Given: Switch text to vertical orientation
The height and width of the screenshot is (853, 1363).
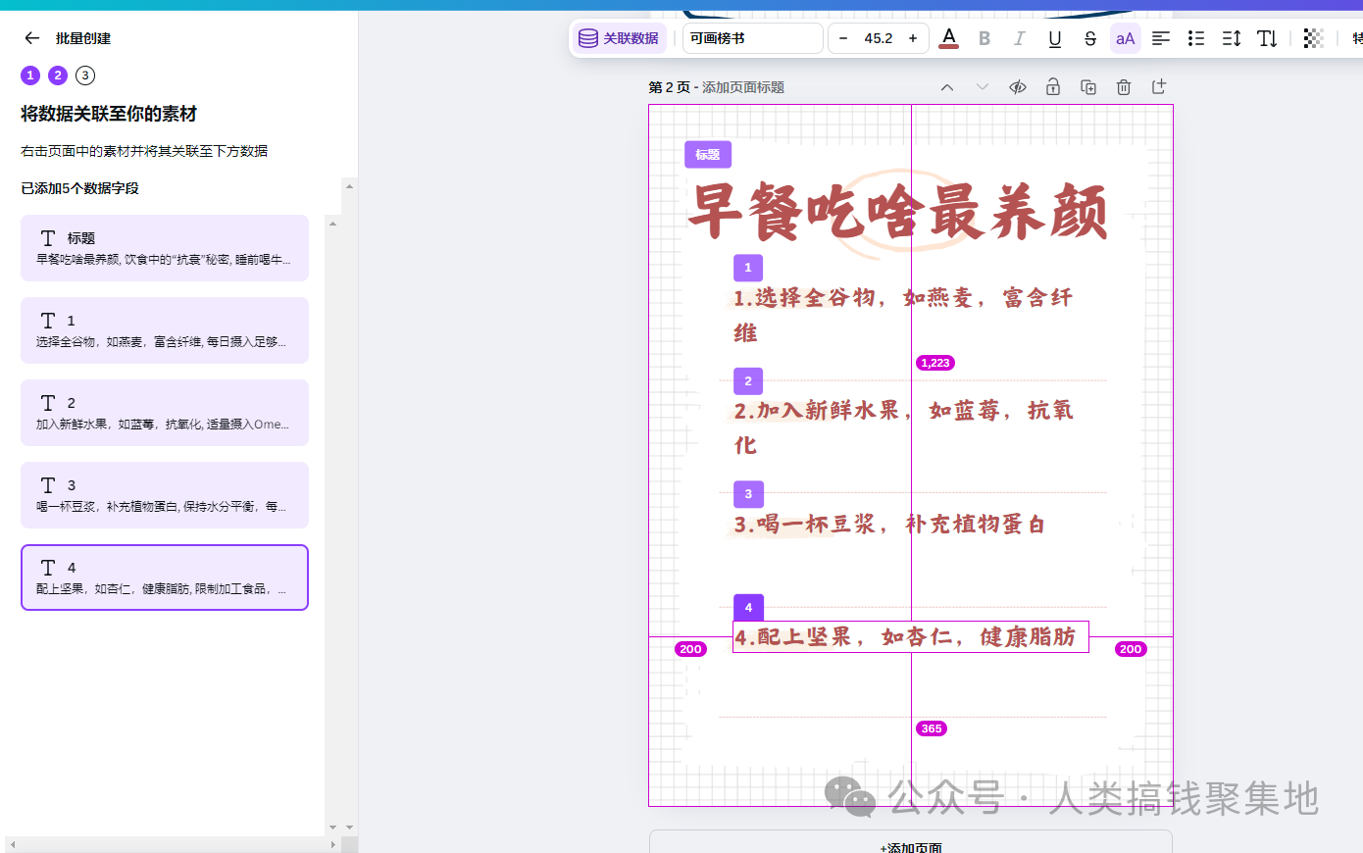Looking at the screenshot, I should [x=1267, y=38].
